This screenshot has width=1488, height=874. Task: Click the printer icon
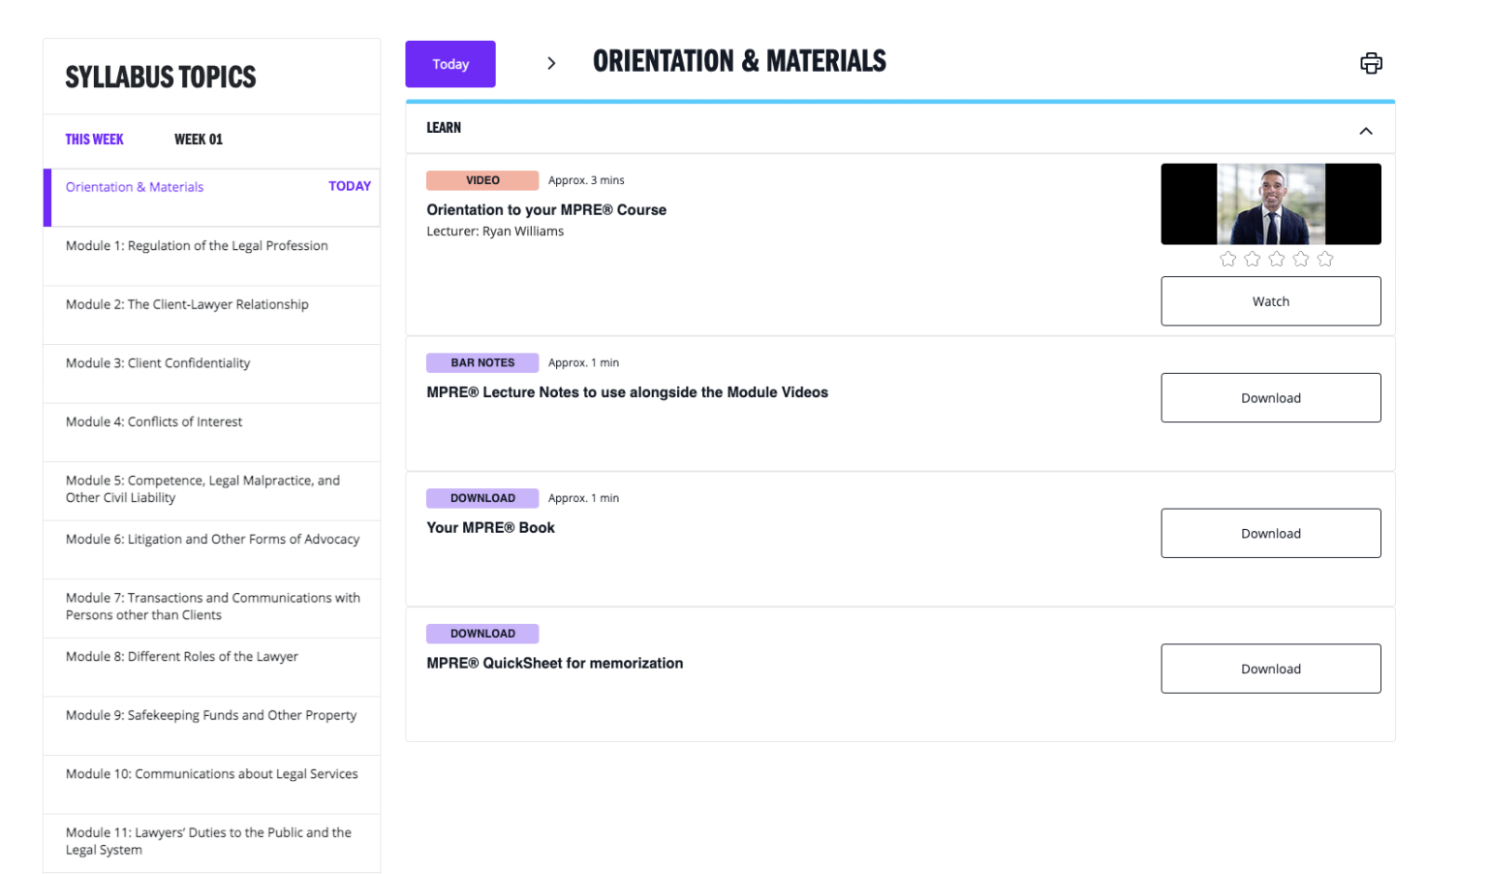point(1370,64)
